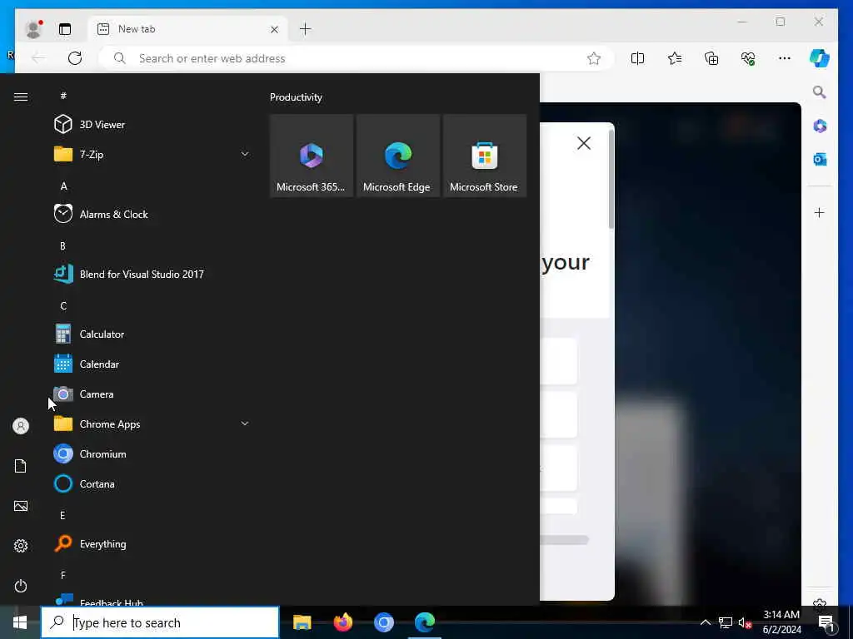Open Edge tab actions menu

65,29
